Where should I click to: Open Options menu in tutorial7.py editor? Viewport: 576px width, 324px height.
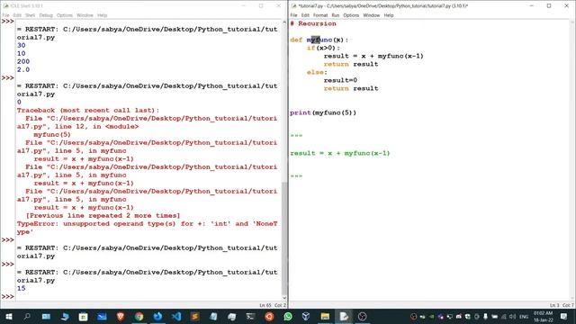(x=351, y=15)
